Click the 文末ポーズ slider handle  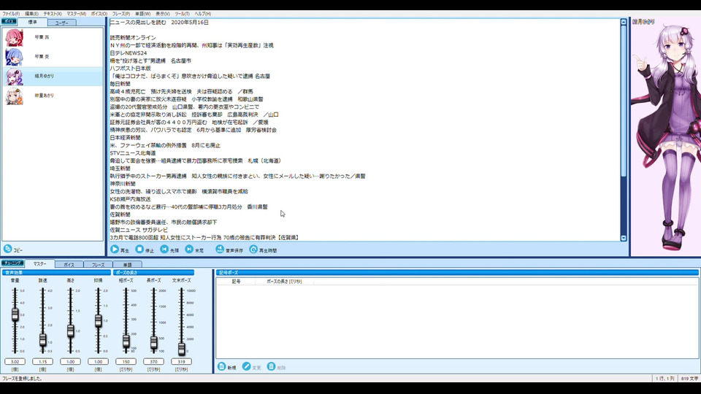(181, 349)
